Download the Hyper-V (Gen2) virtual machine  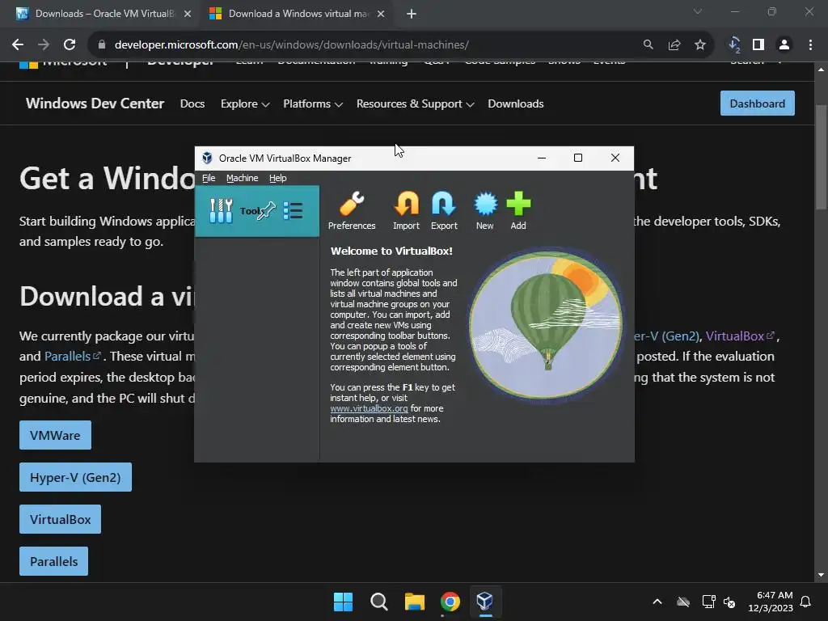75,477
